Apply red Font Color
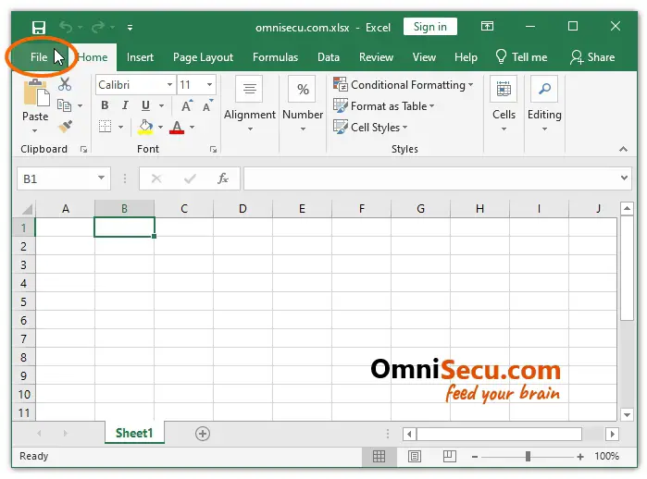 [x=177, y=127]
